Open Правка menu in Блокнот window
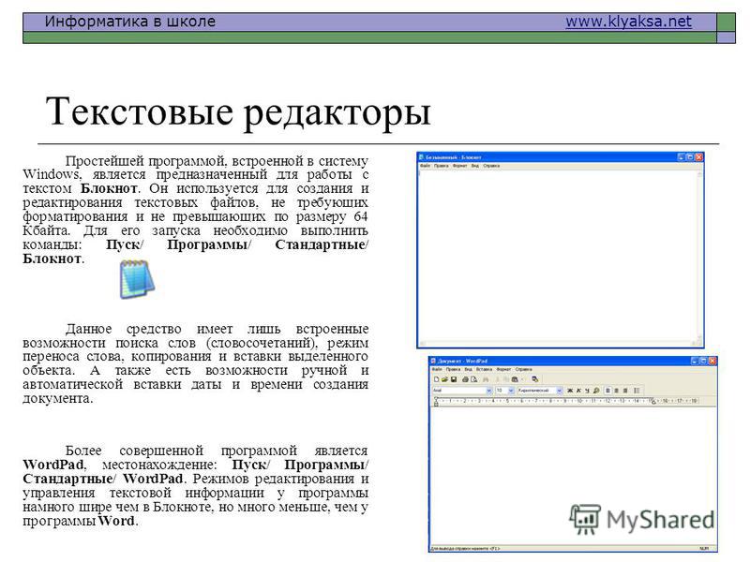Screen dimensions: 750x562 (441, 166)
